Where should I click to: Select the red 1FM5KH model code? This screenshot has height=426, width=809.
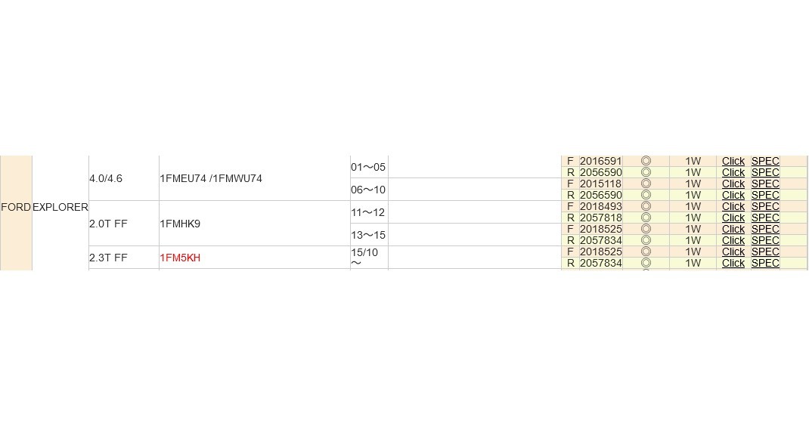point(180,258)
